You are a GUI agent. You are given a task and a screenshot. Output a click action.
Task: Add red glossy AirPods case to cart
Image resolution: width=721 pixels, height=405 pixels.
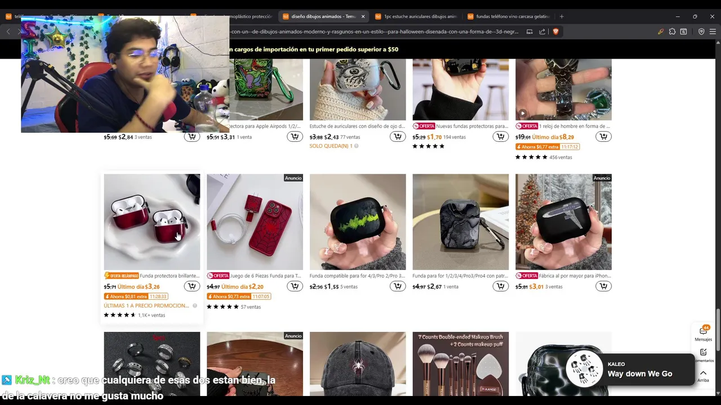point(192,286)
